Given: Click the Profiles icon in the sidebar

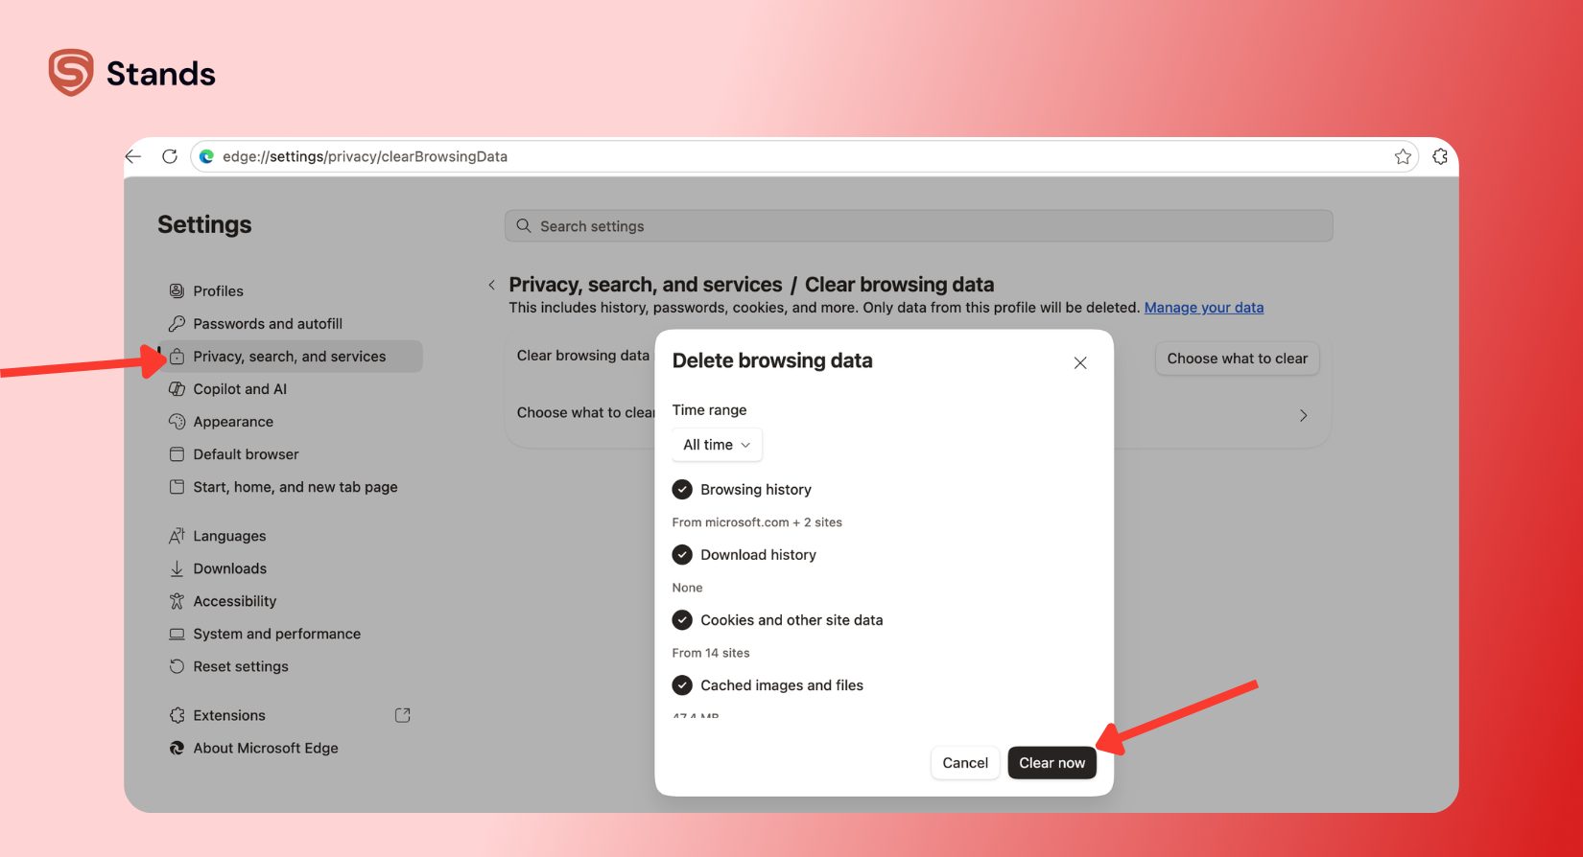Looking at the screenshot, I should [177, 290].
